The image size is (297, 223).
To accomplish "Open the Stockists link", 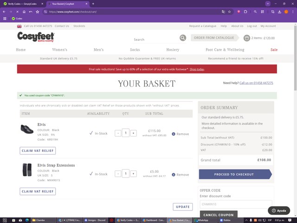I will tap(79, 26).
